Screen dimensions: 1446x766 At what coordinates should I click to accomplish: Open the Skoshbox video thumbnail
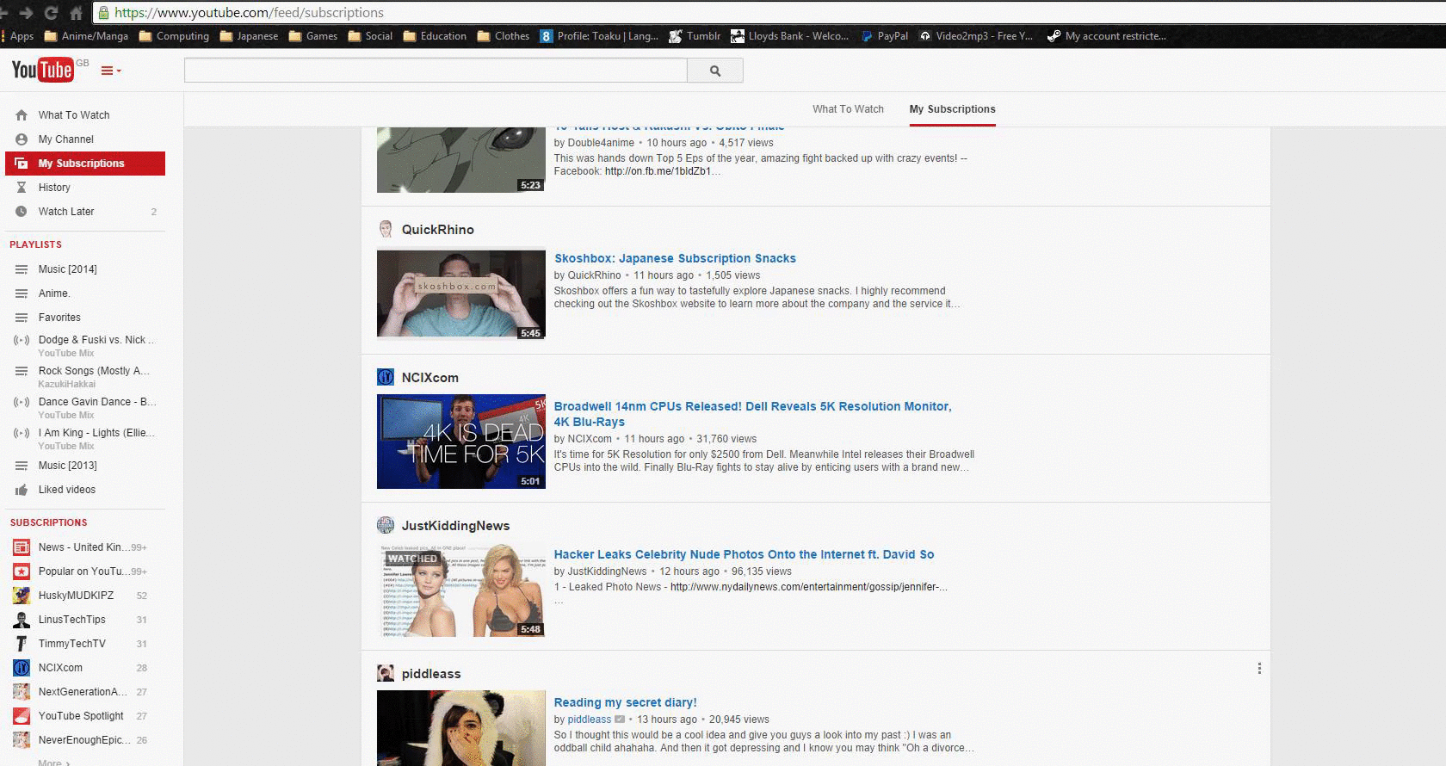(x=461, y=294)
